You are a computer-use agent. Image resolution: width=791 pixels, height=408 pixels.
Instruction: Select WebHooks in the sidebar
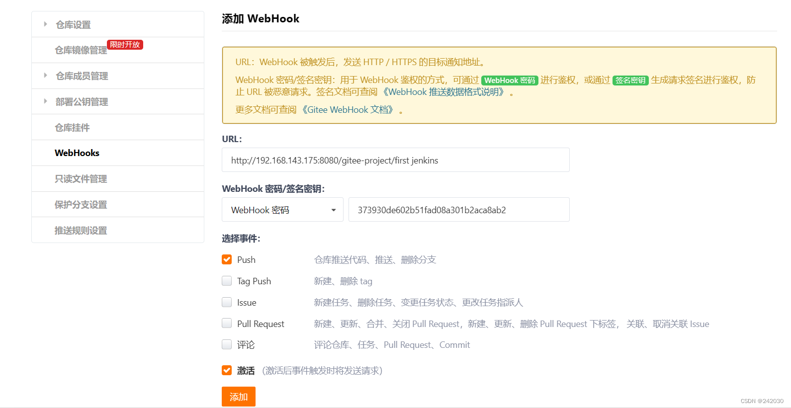click(x=77, y=153)
